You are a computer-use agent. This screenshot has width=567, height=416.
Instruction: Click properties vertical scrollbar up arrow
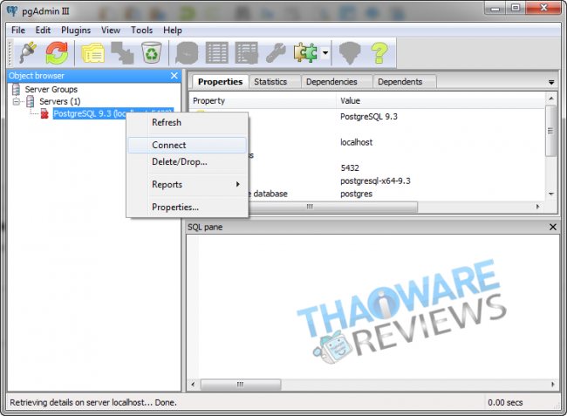point(550,99)
